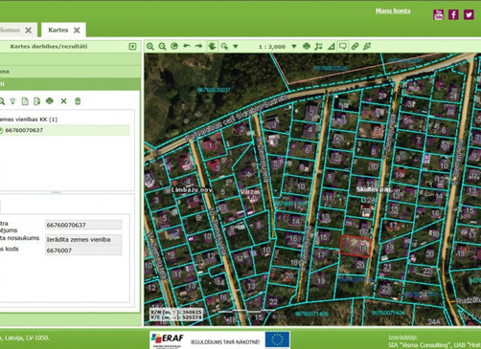Image resolution: width=481 pixels, height=349 pixels.
Task: Select result 66760070637 in the list
Action: point(64,130)
